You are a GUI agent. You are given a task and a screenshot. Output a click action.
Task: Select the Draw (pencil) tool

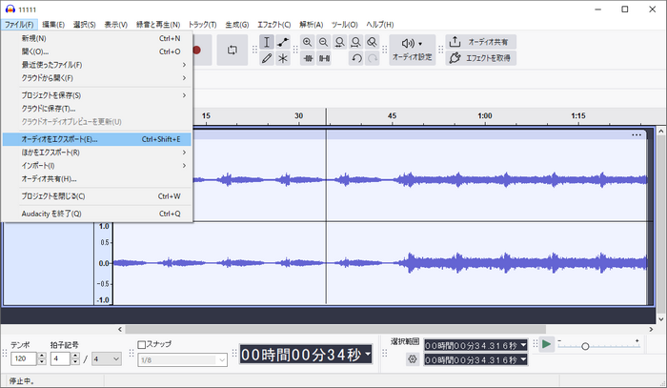(x=267, y=58)
